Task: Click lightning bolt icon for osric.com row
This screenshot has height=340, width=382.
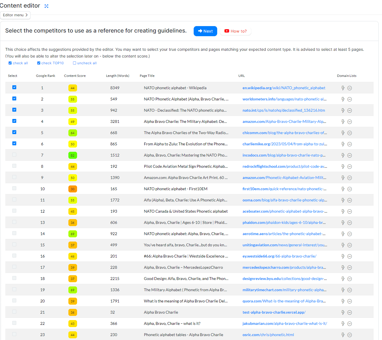Action: (x=343, y=335)
